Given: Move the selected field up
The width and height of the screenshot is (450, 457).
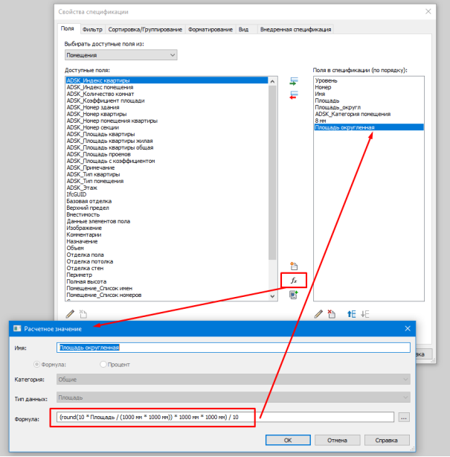Looking at the screenshot, I should coord(351,314).
